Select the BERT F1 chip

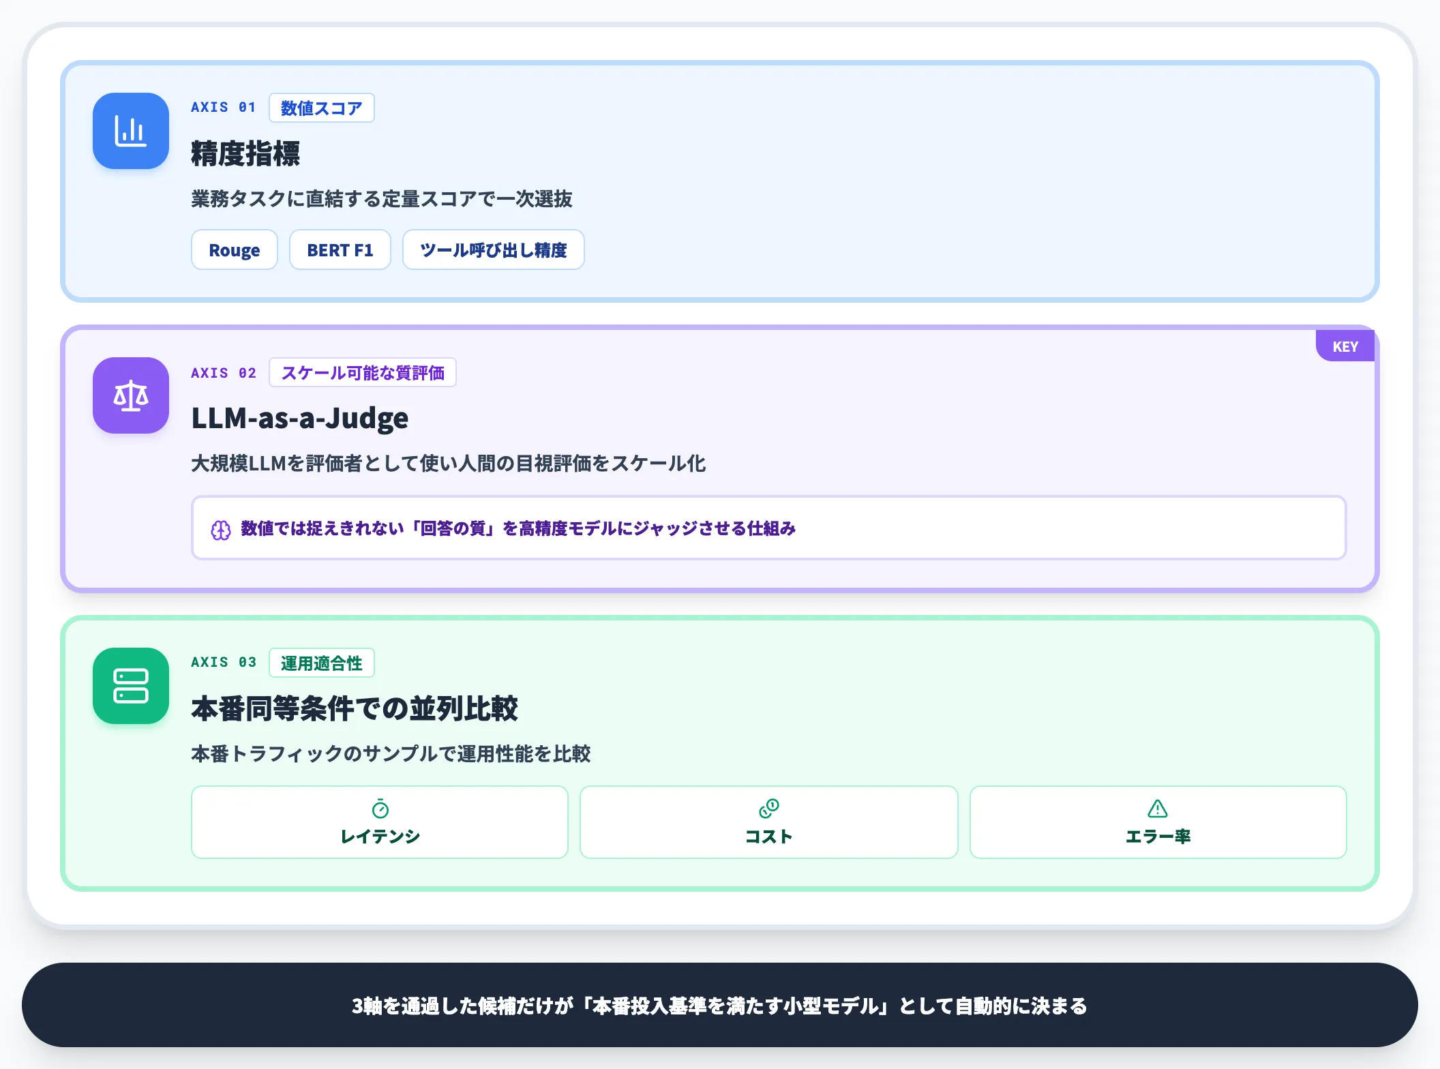pyautogui.click(x=340, y=250)
